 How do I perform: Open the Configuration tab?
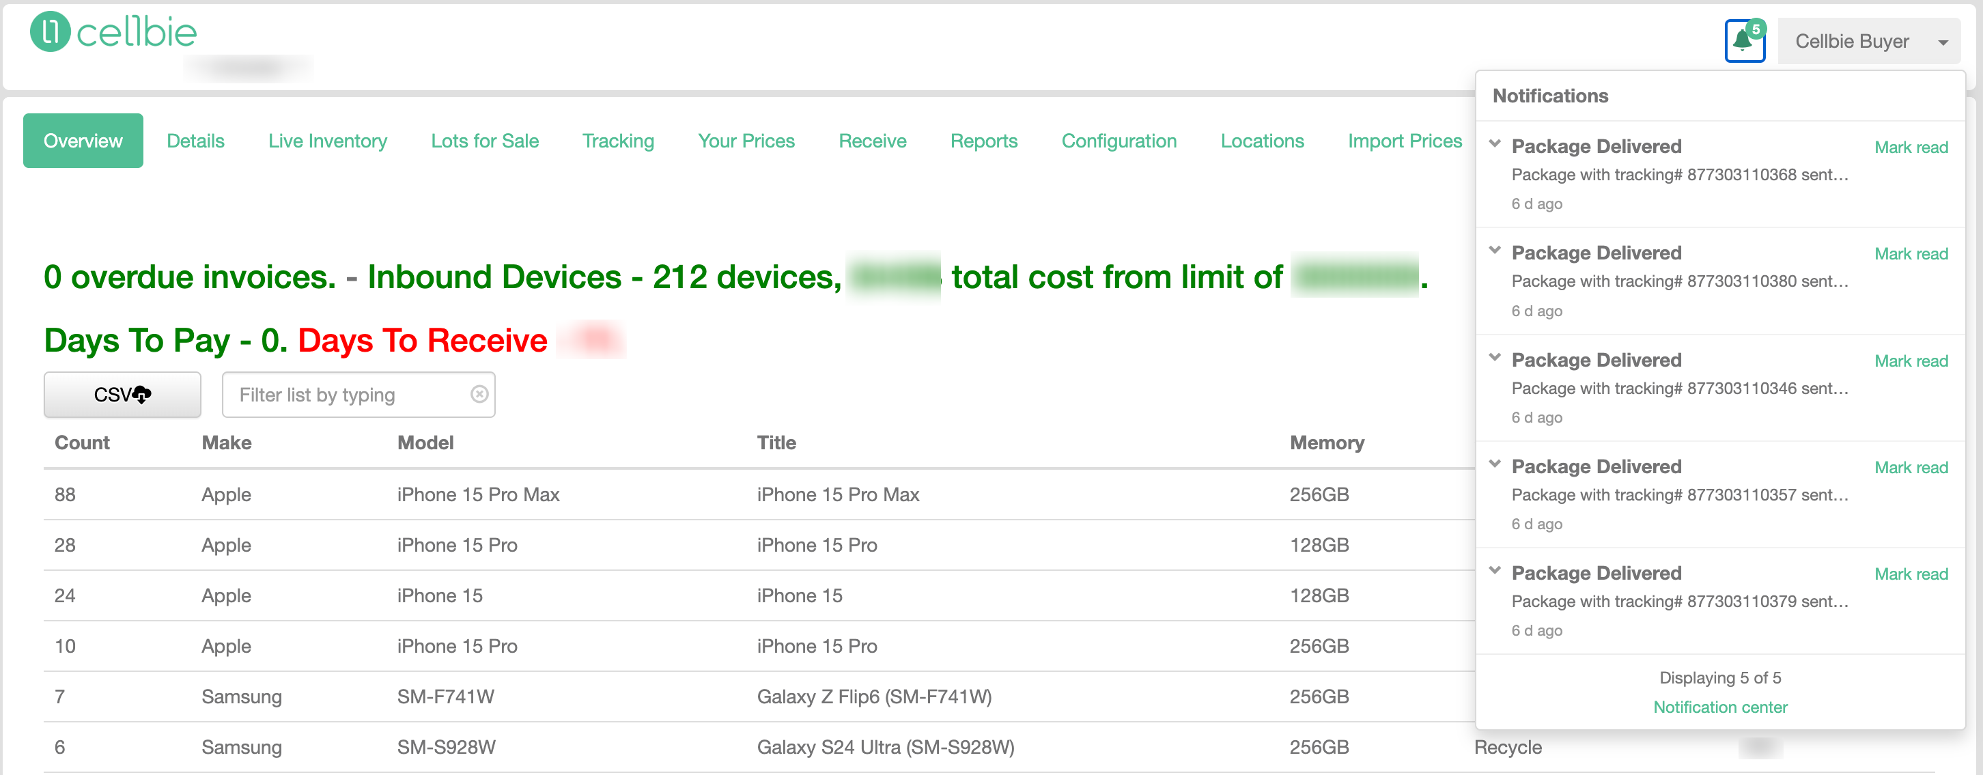coord(1119,141)
